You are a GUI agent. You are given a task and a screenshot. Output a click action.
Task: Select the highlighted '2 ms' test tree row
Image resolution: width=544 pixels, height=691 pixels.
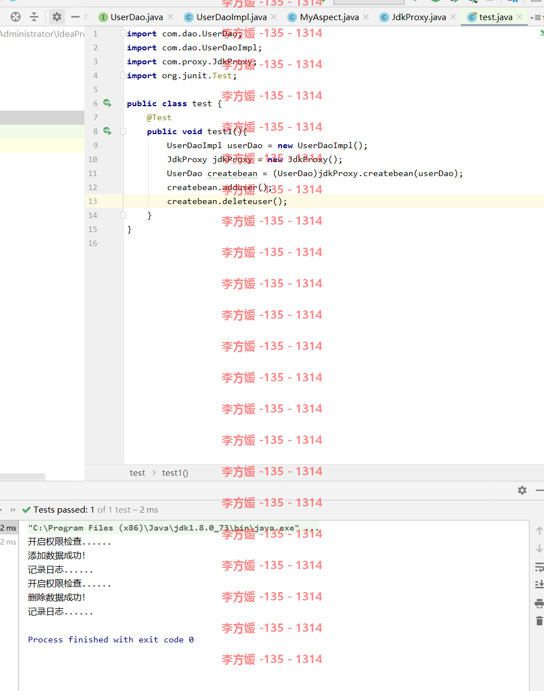pos(9,528)
